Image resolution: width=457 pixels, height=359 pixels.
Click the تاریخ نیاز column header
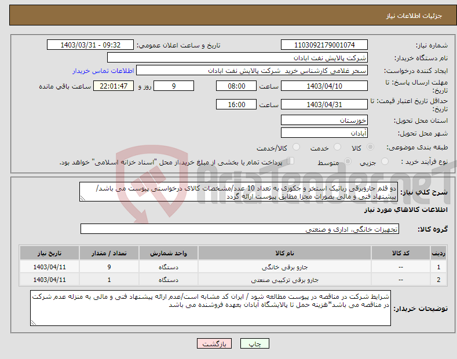pos(50,253)
